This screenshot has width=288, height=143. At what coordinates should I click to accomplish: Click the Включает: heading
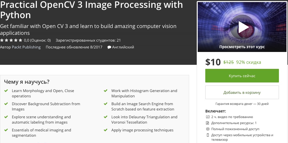(216, 111)
